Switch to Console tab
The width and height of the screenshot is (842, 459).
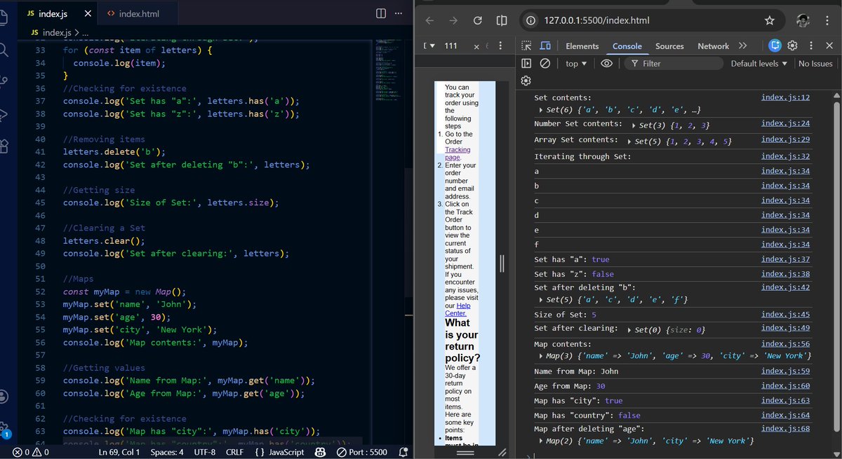coord(627,46)
